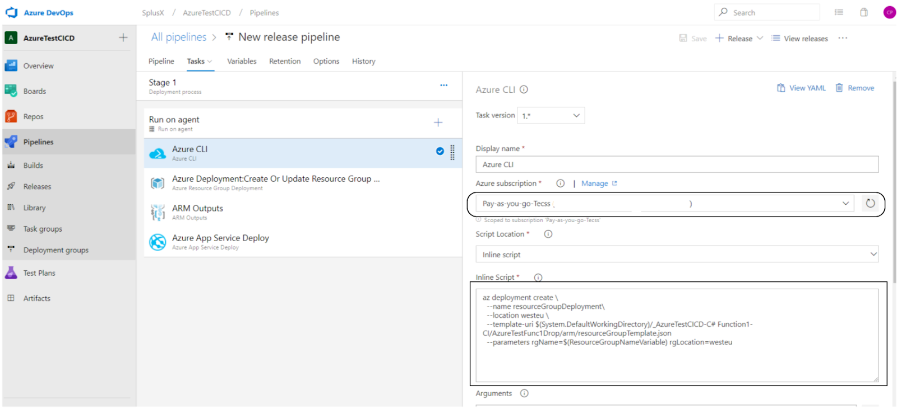Open the Manage subscription link
Screen dimensions: 897x409
[599, 184]
